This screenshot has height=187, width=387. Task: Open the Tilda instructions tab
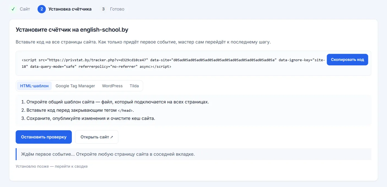click(x=134, y=86)
